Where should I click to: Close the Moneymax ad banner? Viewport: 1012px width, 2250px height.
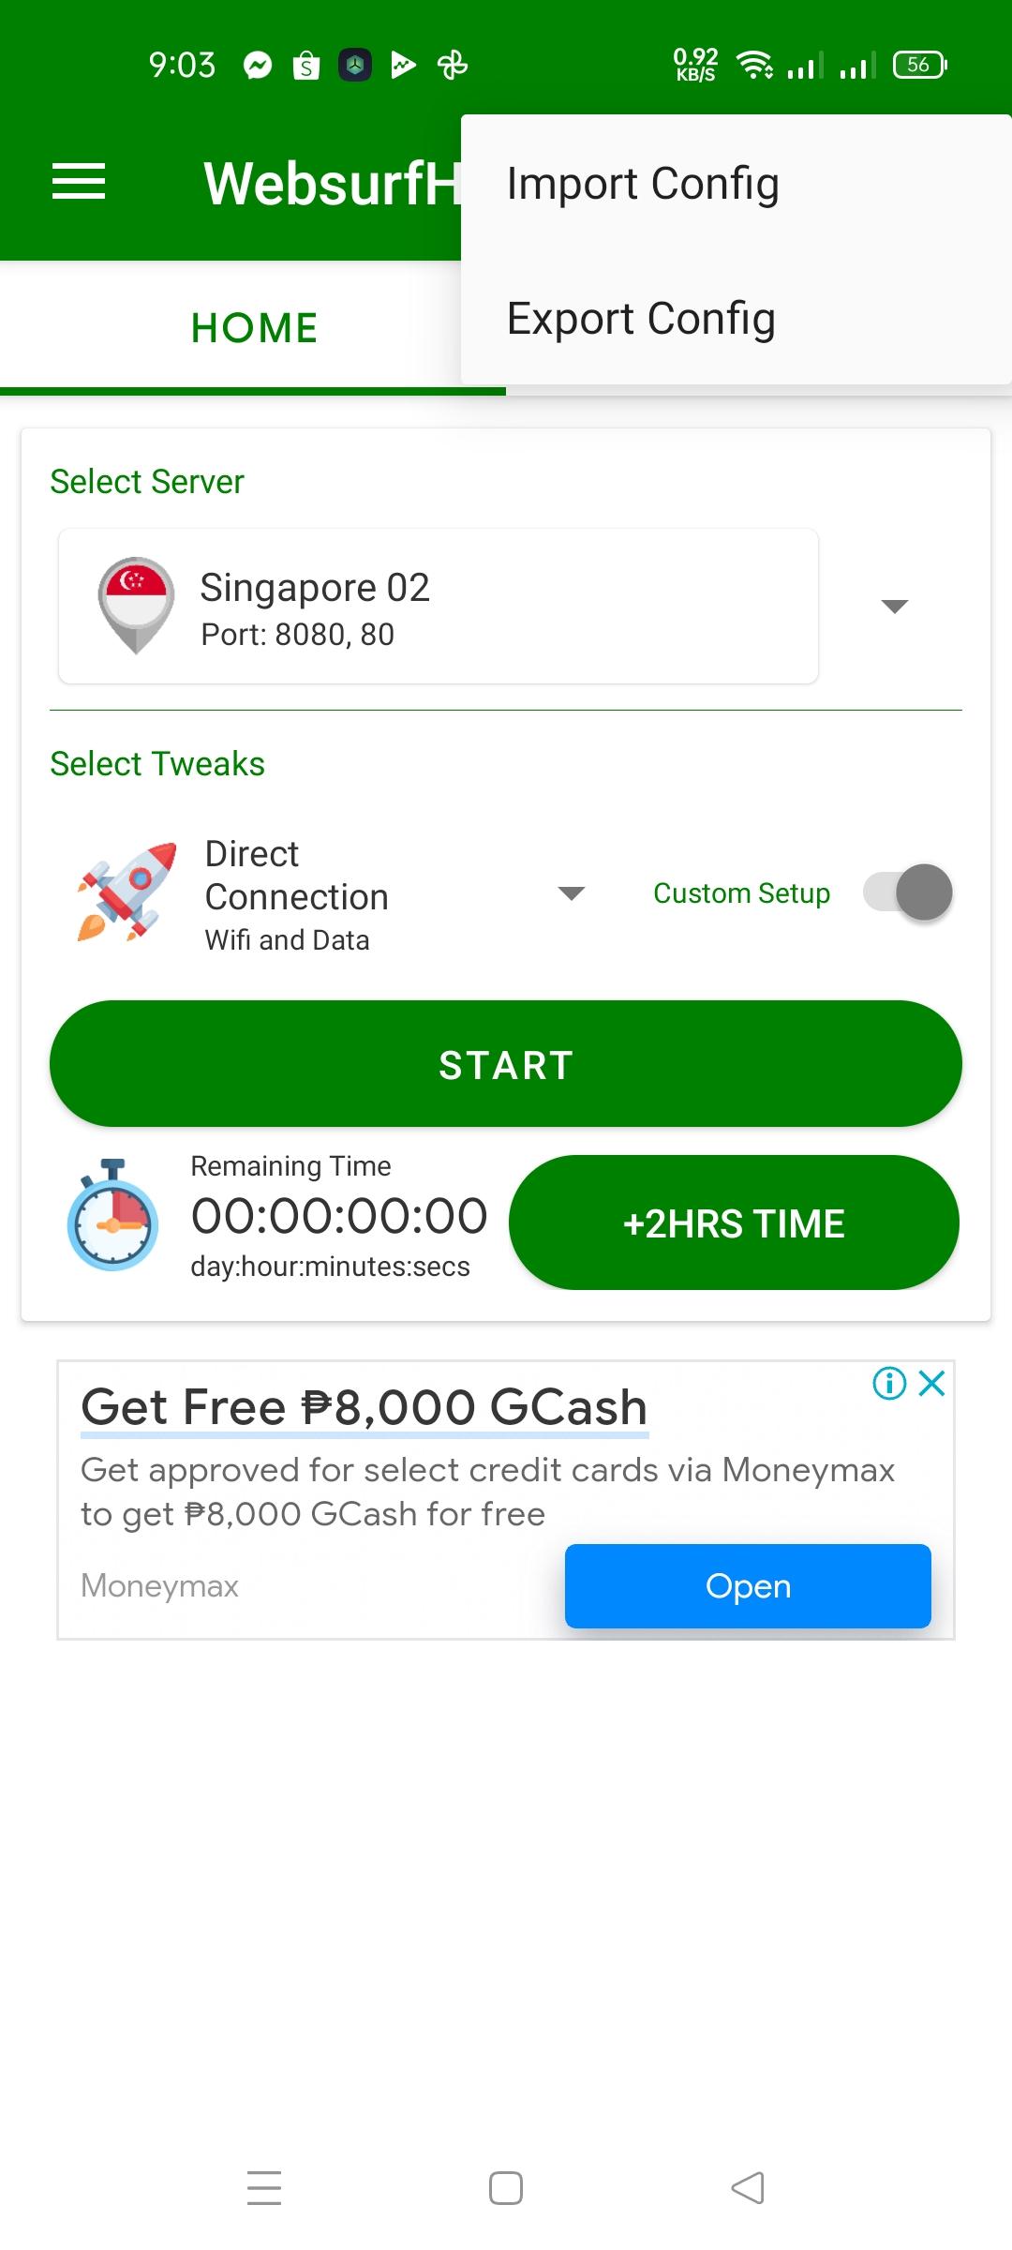[x=932, y=1383]
